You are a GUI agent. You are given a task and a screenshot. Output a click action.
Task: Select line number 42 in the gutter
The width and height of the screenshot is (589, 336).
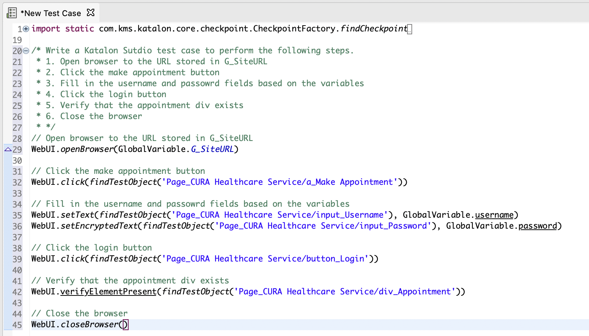pos(17,292)
